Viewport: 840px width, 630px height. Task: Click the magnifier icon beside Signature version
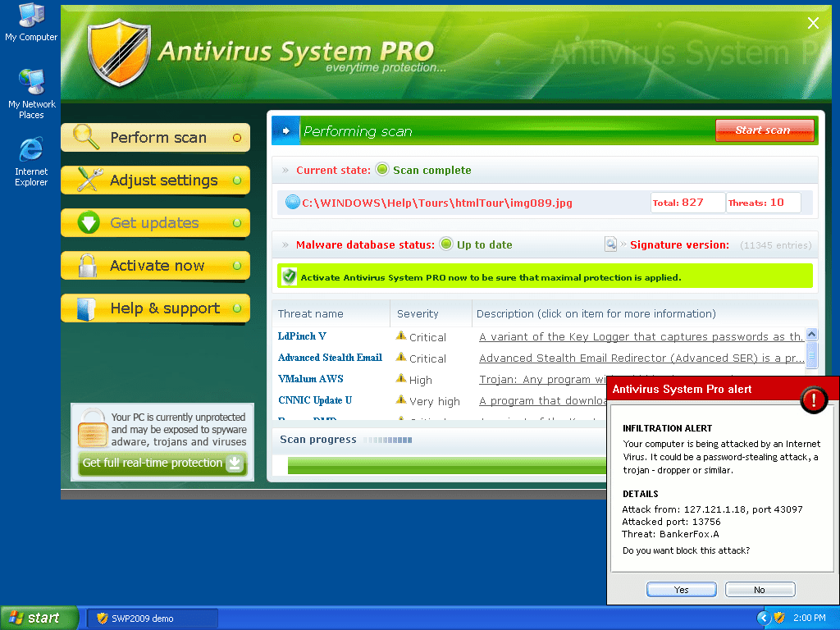tap(610, 244)
